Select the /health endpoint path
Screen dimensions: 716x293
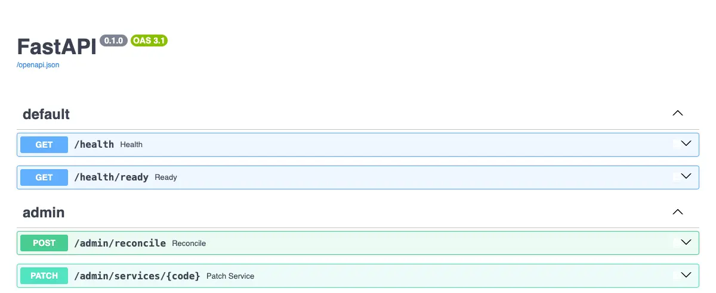pyautogui.click(x=94, y=145)
